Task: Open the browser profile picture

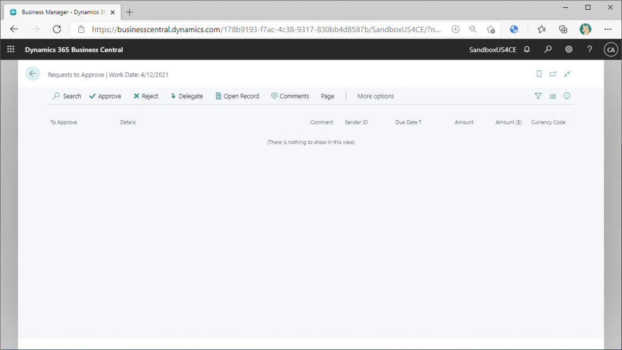Action: [x=585, y=29]
